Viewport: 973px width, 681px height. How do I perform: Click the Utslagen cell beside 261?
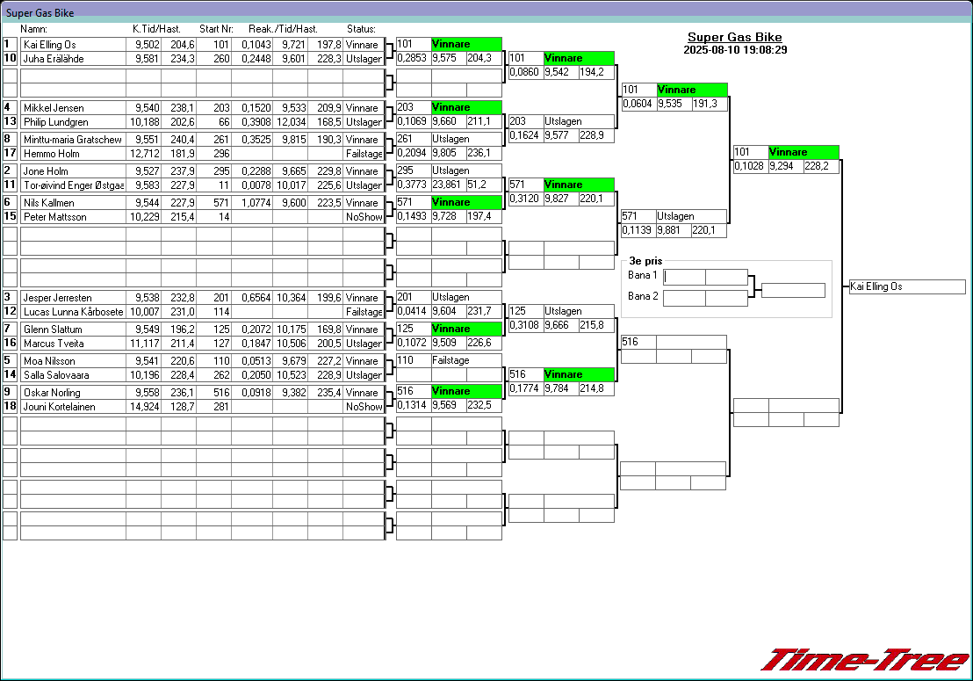point(466,139)
